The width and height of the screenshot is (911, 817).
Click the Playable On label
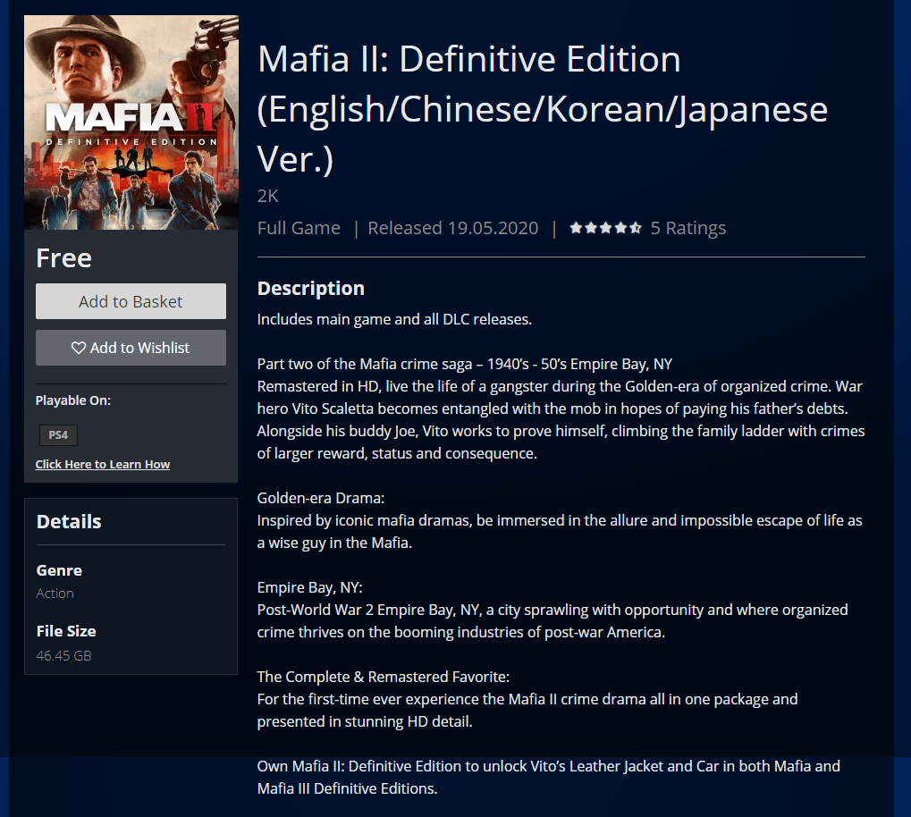coord(73,400)
